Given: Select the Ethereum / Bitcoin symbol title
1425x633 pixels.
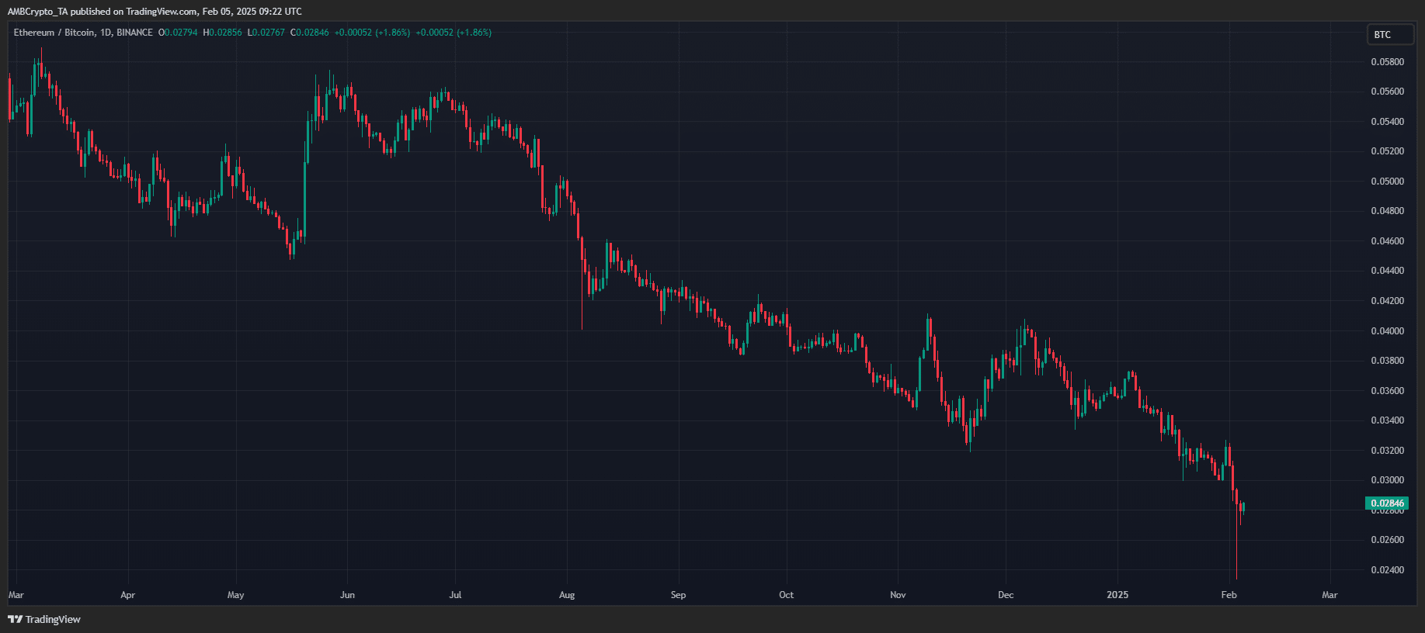Looking at the screenshot, I should (54, 33).
